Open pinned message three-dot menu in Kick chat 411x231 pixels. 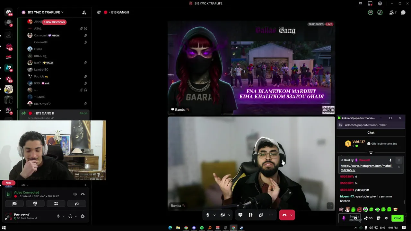coord(399,160)
